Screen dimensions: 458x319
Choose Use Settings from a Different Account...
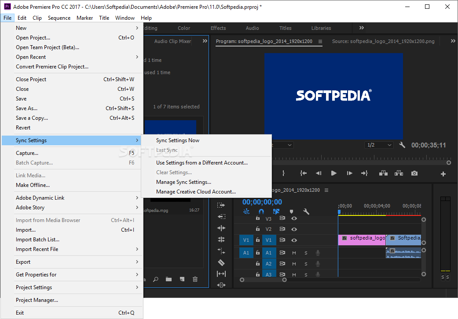pyautogui.click(x=206, y=163)
